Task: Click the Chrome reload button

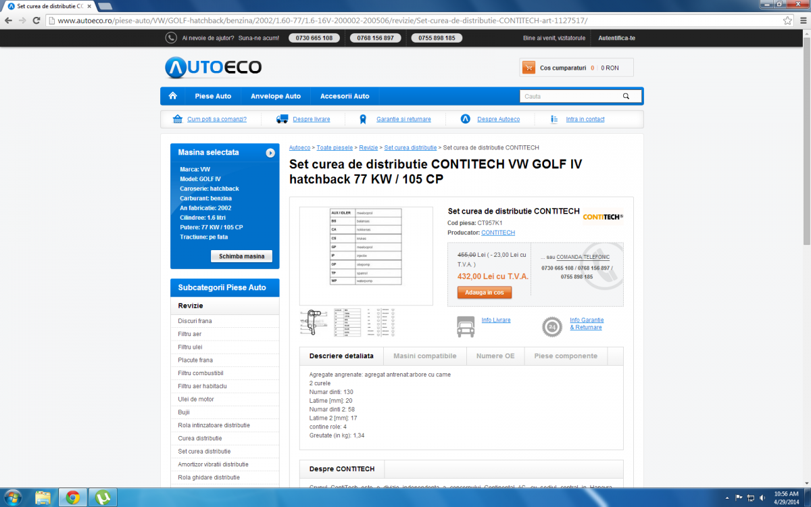Action: click(38, 20)
